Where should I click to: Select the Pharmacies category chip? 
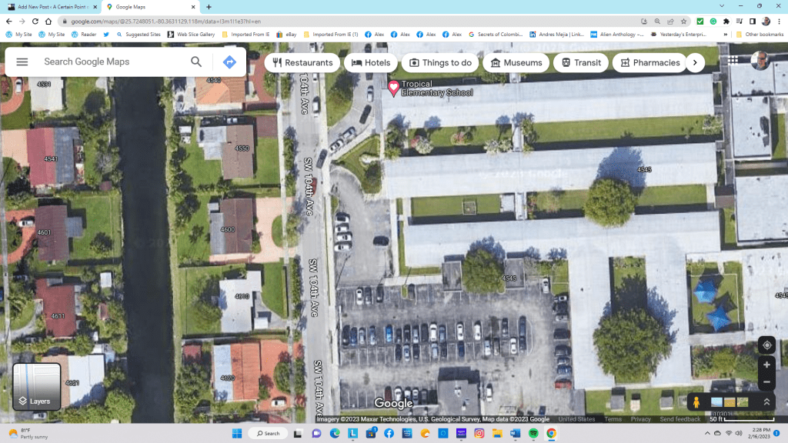(649, 62)
